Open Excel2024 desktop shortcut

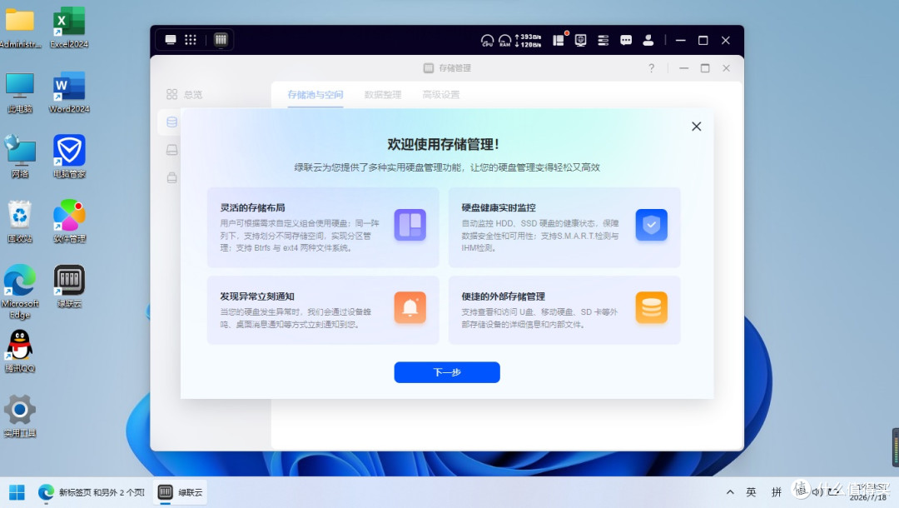[69, 27]
